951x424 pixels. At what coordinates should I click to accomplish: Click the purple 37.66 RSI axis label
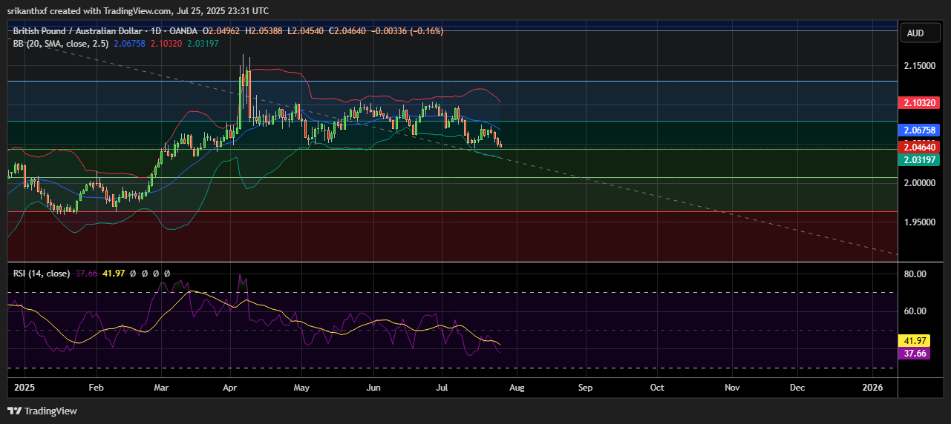click(x=915, y=354)
